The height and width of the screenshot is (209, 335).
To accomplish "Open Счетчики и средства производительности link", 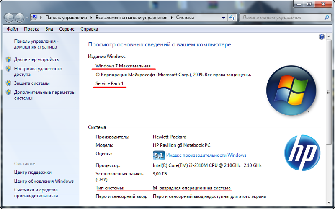I will click(x=36, y=193).
